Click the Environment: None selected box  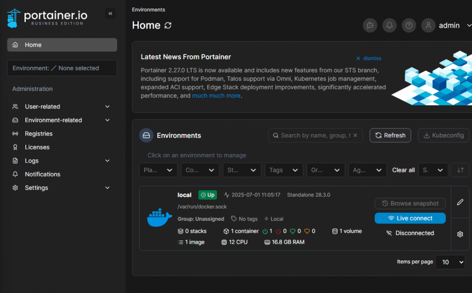point(62,68)
